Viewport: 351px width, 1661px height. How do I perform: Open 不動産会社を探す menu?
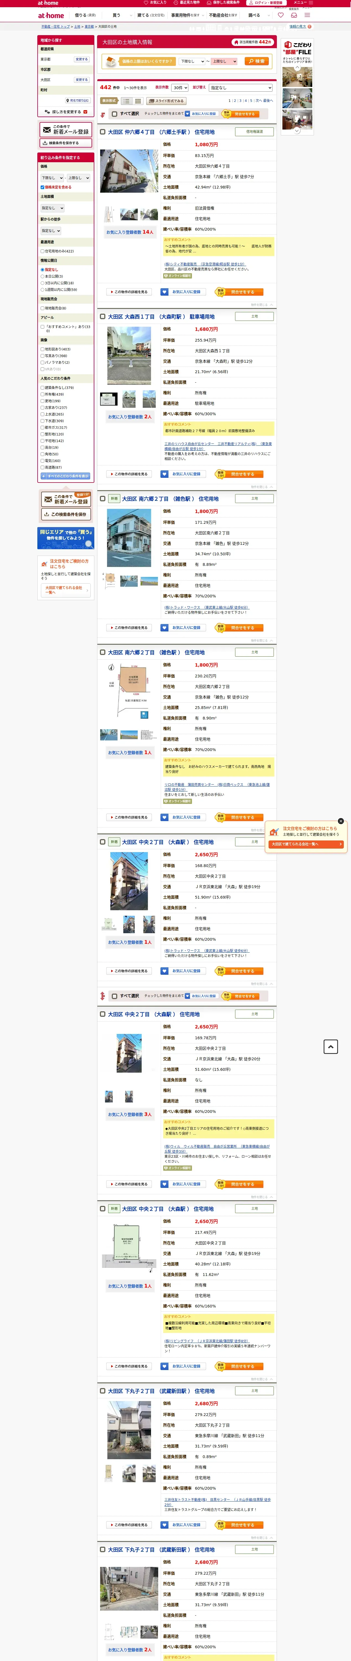coord(223,15)
